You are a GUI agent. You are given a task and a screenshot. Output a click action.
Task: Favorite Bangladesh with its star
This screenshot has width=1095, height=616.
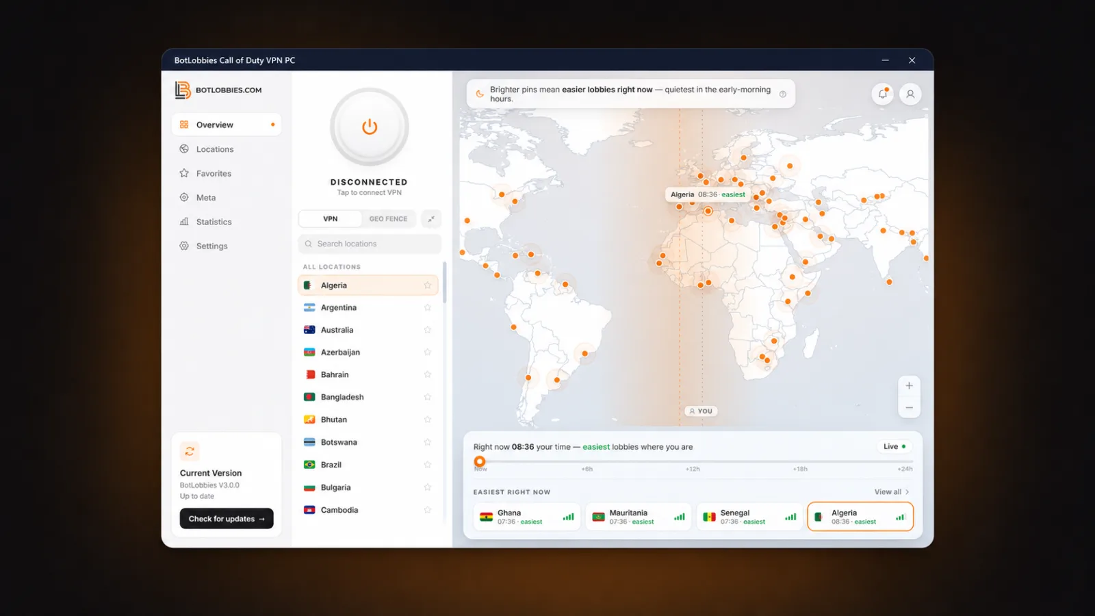click(427, 397)
